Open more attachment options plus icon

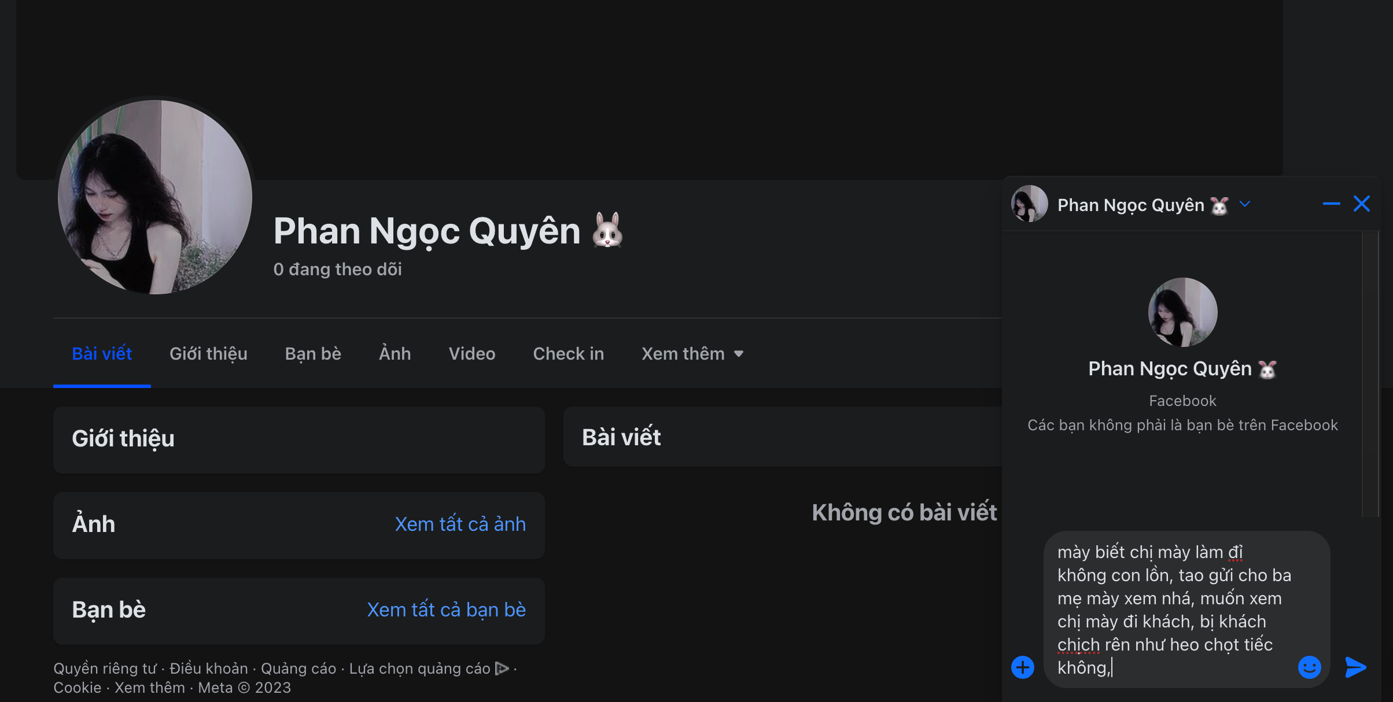(1022, 667)
